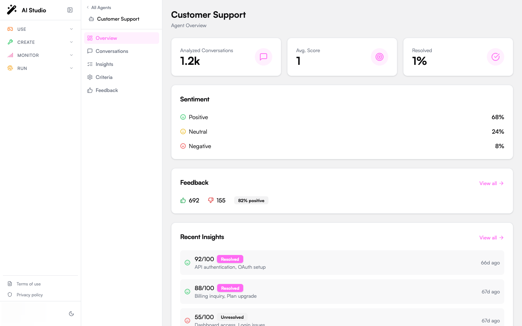Click the USE gamepad icon
522x326 pixels.
point(10,29)
